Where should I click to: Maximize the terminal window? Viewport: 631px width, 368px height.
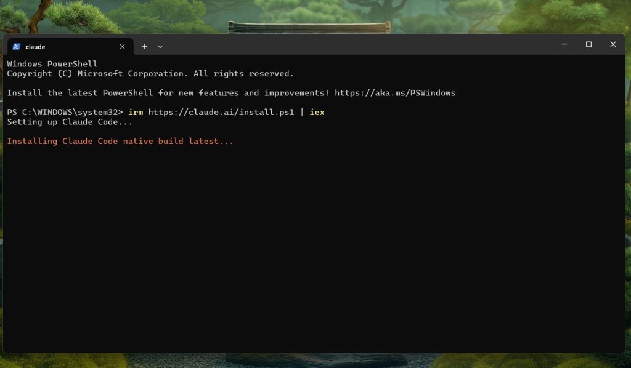coord(588,44)
